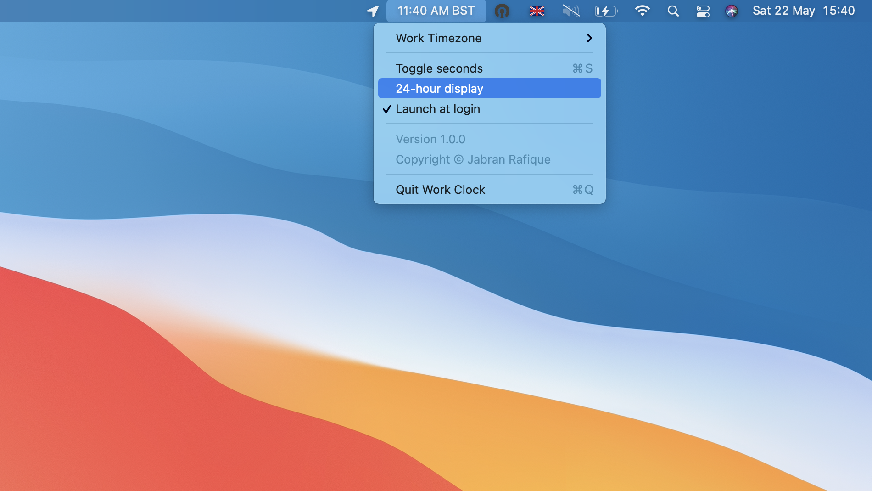The height and width of the screenshot is (491, 872).
Task: Uncheck Launch at login
Action: click(x=490, y=109)
